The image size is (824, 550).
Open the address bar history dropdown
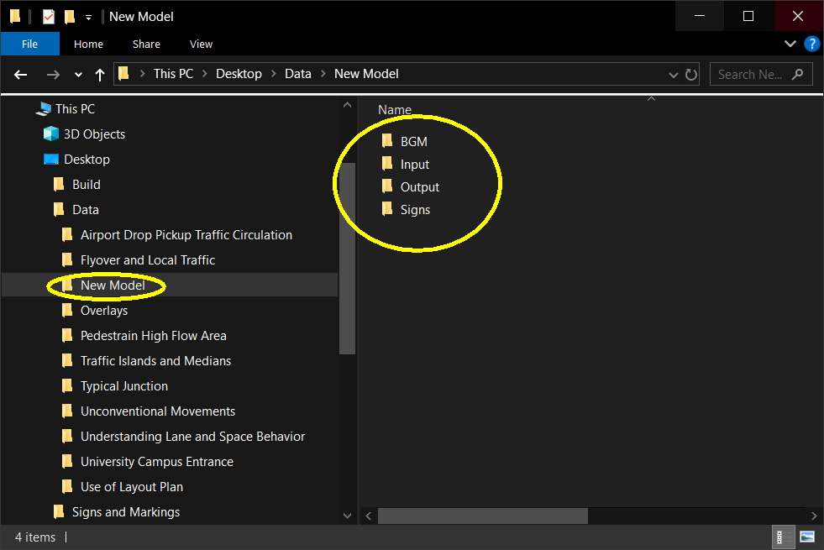pos(674,75)
